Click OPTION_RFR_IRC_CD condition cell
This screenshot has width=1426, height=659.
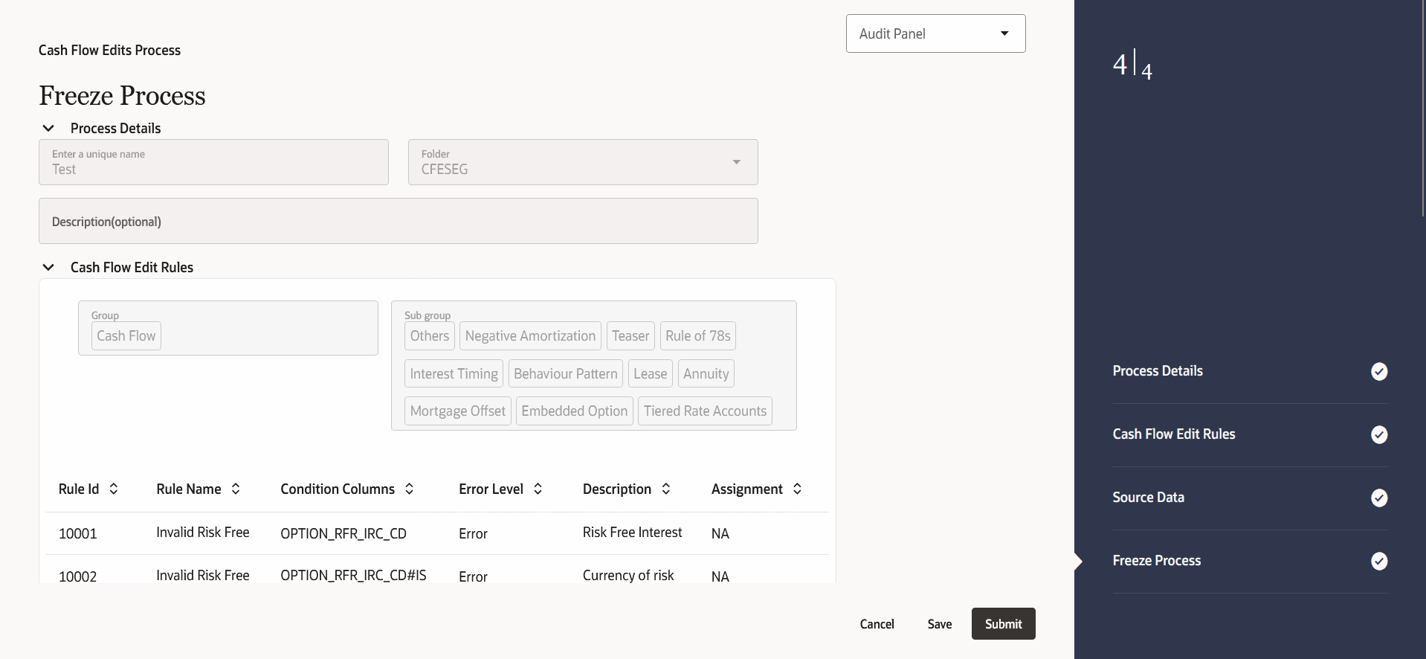pyautogui.click(x=343, y=533)
